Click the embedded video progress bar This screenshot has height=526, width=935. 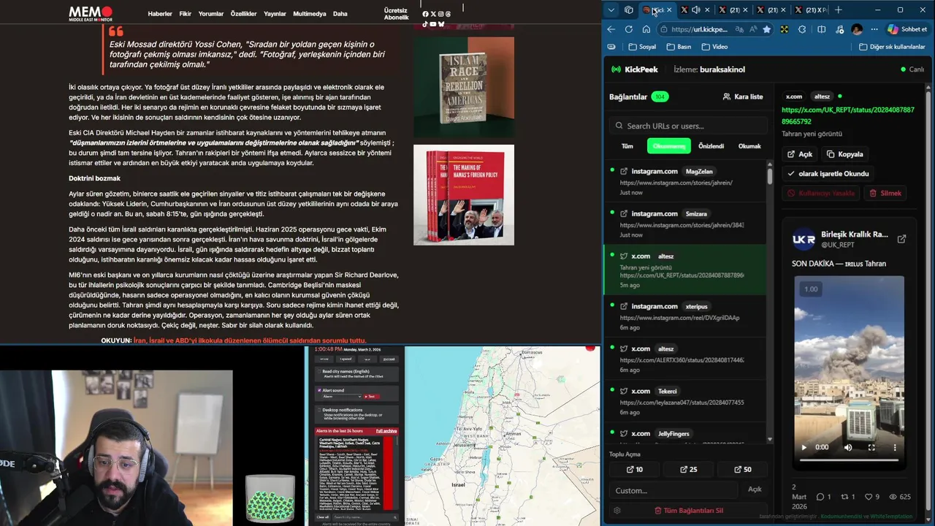pyautogui.click(x=849, y=460)
